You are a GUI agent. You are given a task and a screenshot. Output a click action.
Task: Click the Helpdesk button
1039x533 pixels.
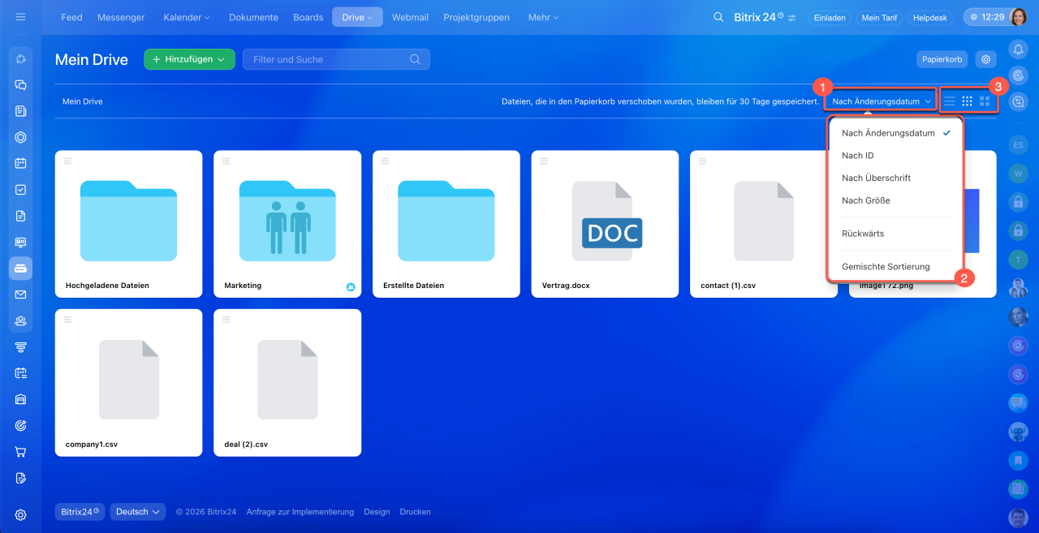pyautogui.click(x=929, y=18)
